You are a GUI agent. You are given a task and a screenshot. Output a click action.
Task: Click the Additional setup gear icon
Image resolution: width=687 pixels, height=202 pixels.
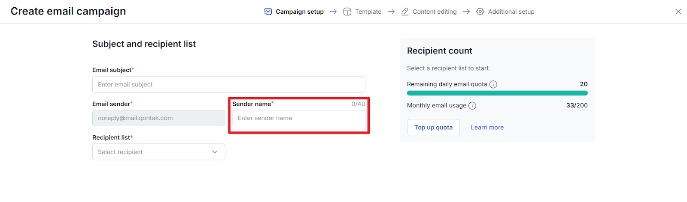(x=480, y=12)
